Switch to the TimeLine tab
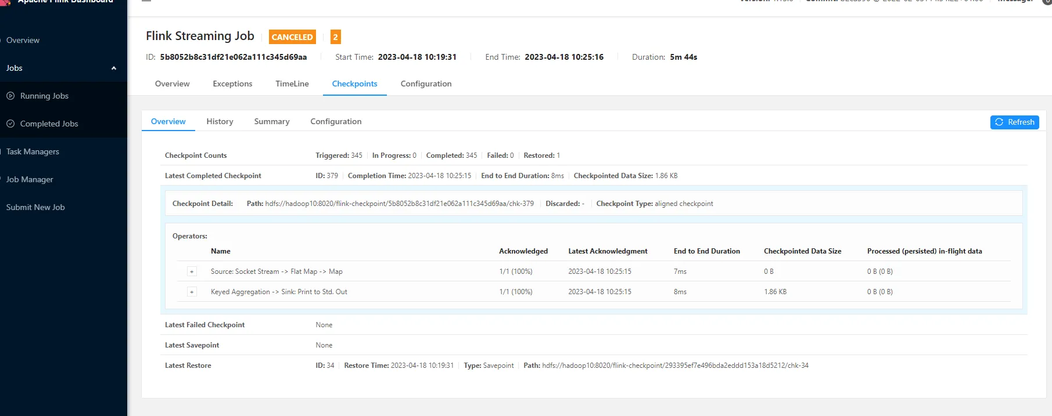This screenshot has height=416, width=1052. (x=292, y=84)
